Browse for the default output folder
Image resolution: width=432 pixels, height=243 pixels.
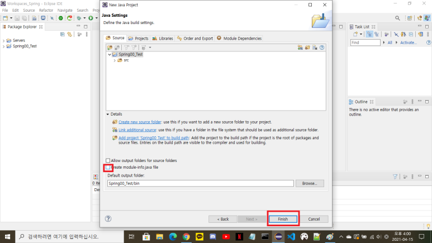tap(310, 183)
